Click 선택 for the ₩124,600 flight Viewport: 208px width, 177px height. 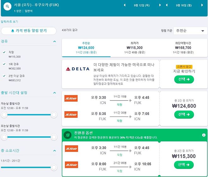pos(184,114)
